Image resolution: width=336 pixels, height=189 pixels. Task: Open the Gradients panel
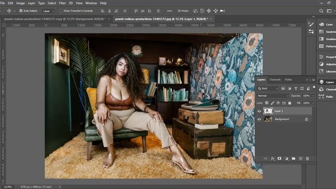pos(327,39)
